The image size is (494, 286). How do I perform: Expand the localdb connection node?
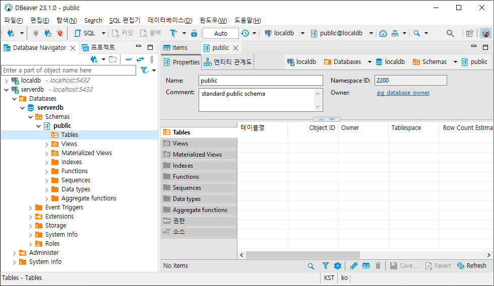[x=6, y=81]
